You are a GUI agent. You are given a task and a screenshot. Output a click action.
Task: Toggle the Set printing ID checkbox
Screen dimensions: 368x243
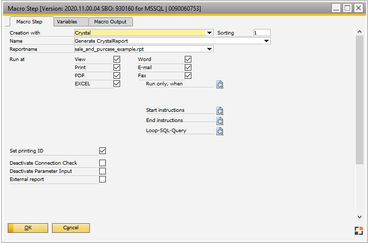coord(103,151)
